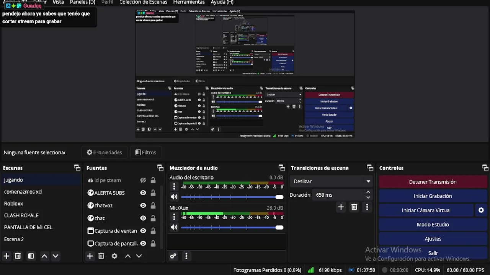Select the comenazmos xd scene

[x=40, y=192]
